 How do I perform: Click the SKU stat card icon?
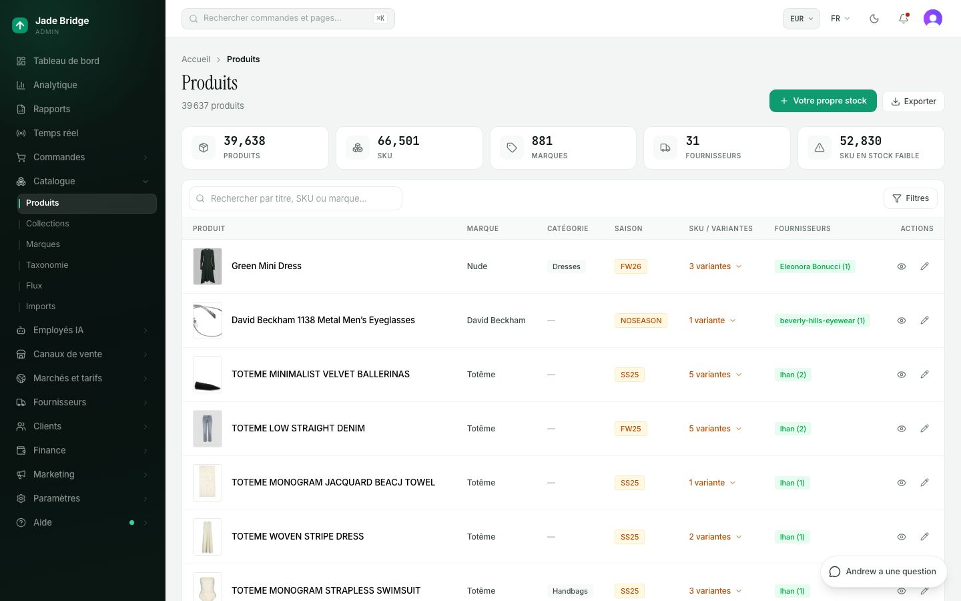click(358, 148)
